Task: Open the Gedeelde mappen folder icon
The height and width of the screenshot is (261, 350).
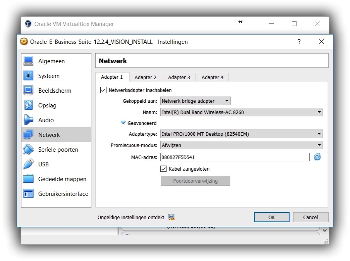Action: 28,179
